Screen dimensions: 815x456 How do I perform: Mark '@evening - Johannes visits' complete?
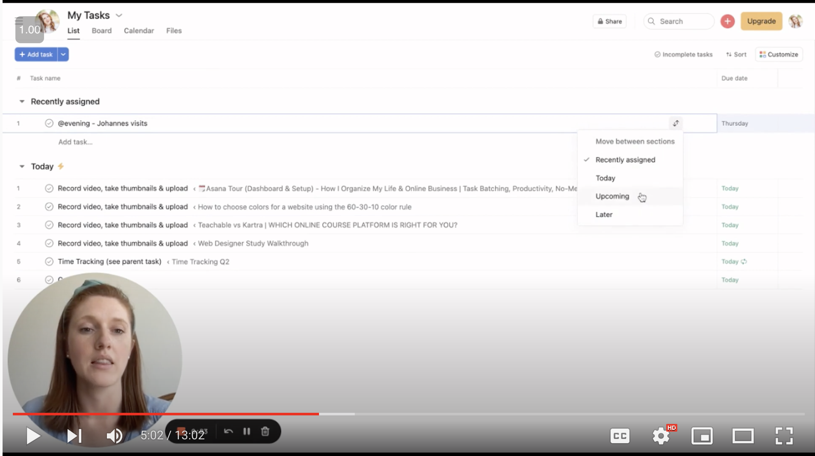coord(49,123)
